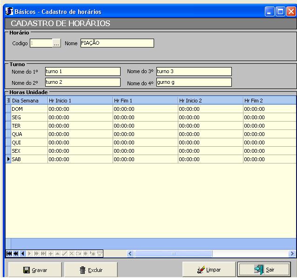Click the Hr Inicio 1 column header
The width and height of the screenshot is (297, 278).
[80, 100]
